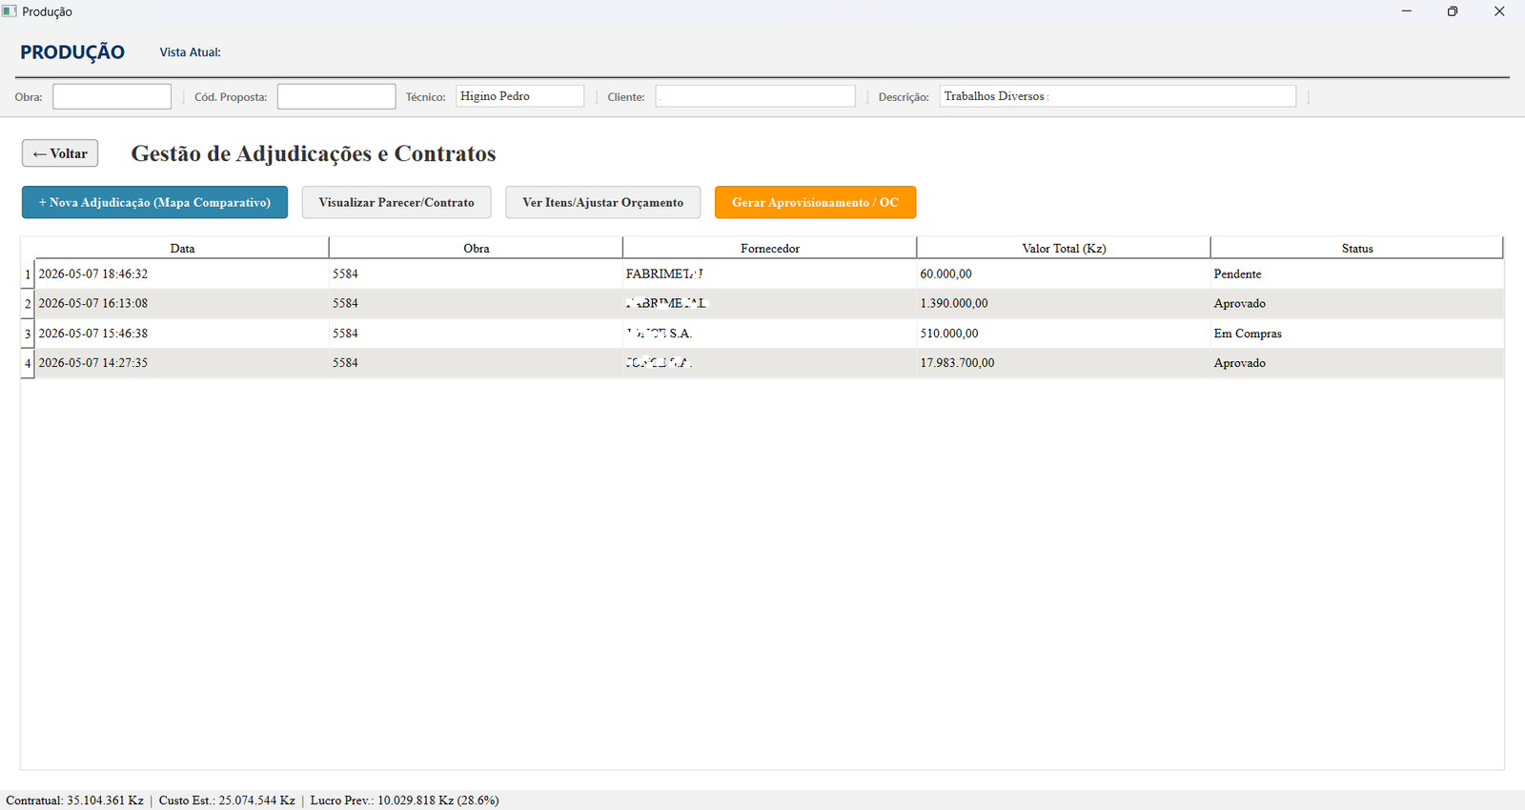Click the Voltar back button
The width and height of the screenshot is (1525, 810).
point(60,153)
